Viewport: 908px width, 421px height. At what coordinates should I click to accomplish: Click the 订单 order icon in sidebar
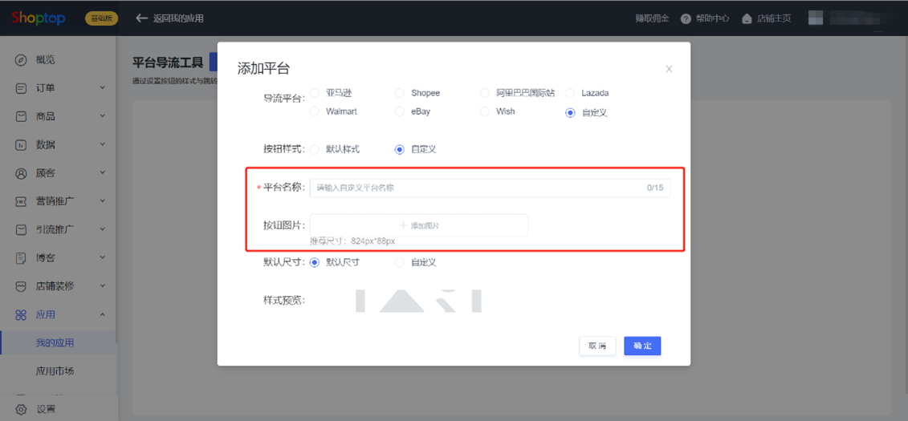click(x=21, y=88)
